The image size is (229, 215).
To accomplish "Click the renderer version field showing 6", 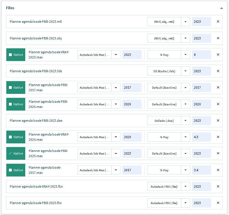I will point(201,55).
